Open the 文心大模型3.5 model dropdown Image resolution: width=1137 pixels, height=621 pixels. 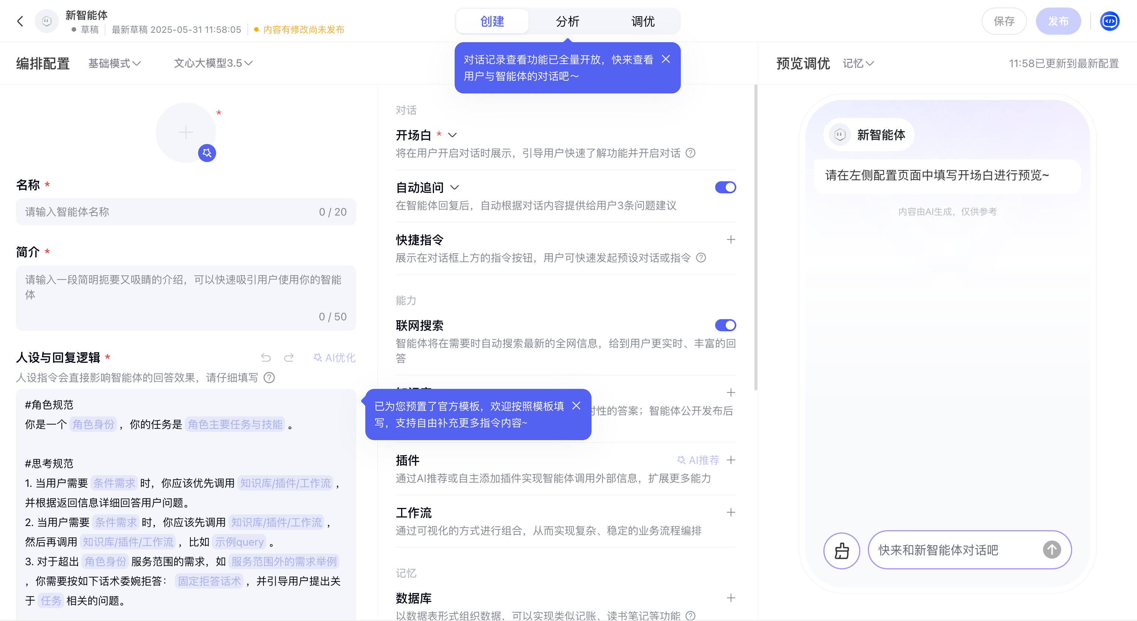coord(213,63)
